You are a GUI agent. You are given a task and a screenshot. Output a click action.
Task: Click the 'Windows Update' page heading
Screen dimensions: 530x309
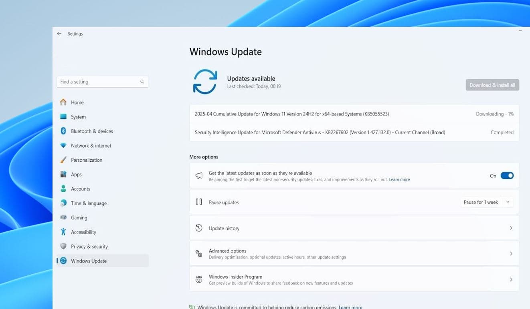click(226, 52)
